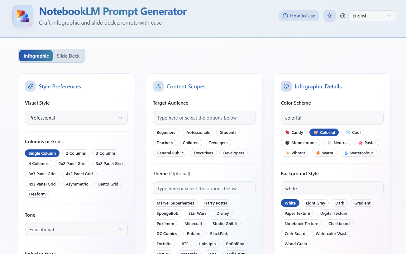Select the Wood Grain background

pyautogui.click(x=296, y=244)
